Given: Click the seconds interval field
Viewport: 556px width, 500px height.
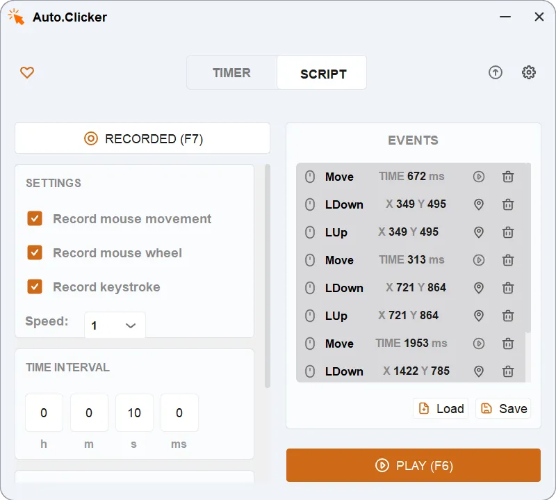Looking at the screenshot, I should [x=134, y=413].
